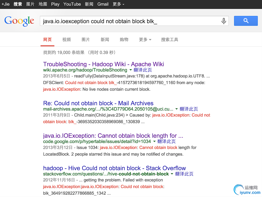Go to Play in the top bar
The height and width of the screenshot is (197, 262).
tap(55, 4)
